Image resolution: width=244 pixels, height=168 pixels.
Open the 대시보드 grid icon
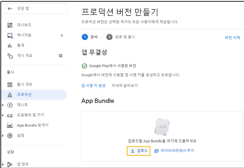pos(10,25)
